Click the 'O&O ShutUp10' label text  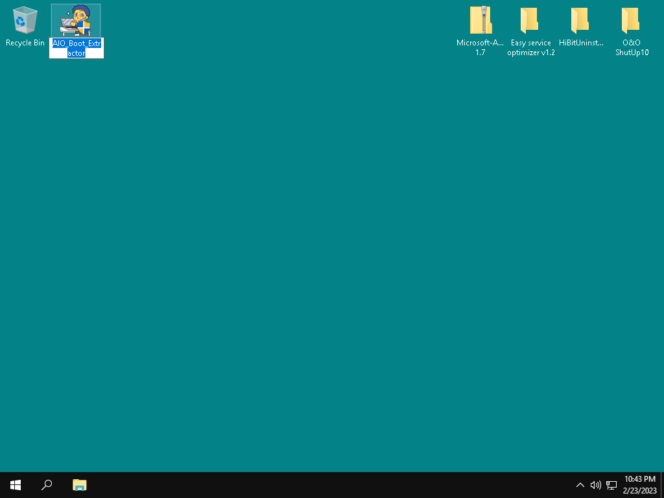632,47
